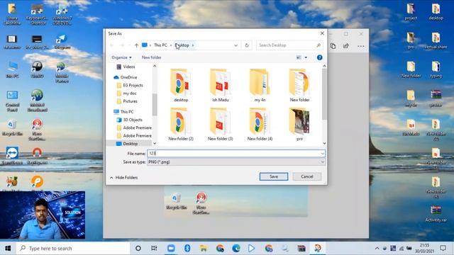Select the Control Panel desktop icon
The width and height of the screenshot is (454, 255).
pos(12,101)
